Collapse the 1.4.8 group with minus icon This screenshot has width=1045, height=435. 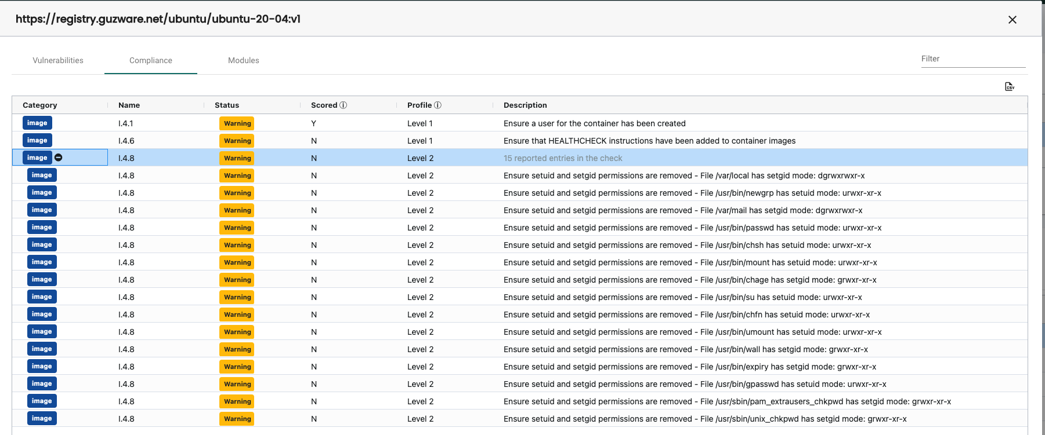(x=59, y=158)
